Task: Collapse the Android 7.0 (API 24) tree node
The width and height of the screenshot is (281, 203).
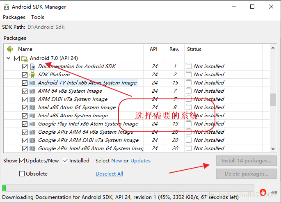Action: coord(9,58)
